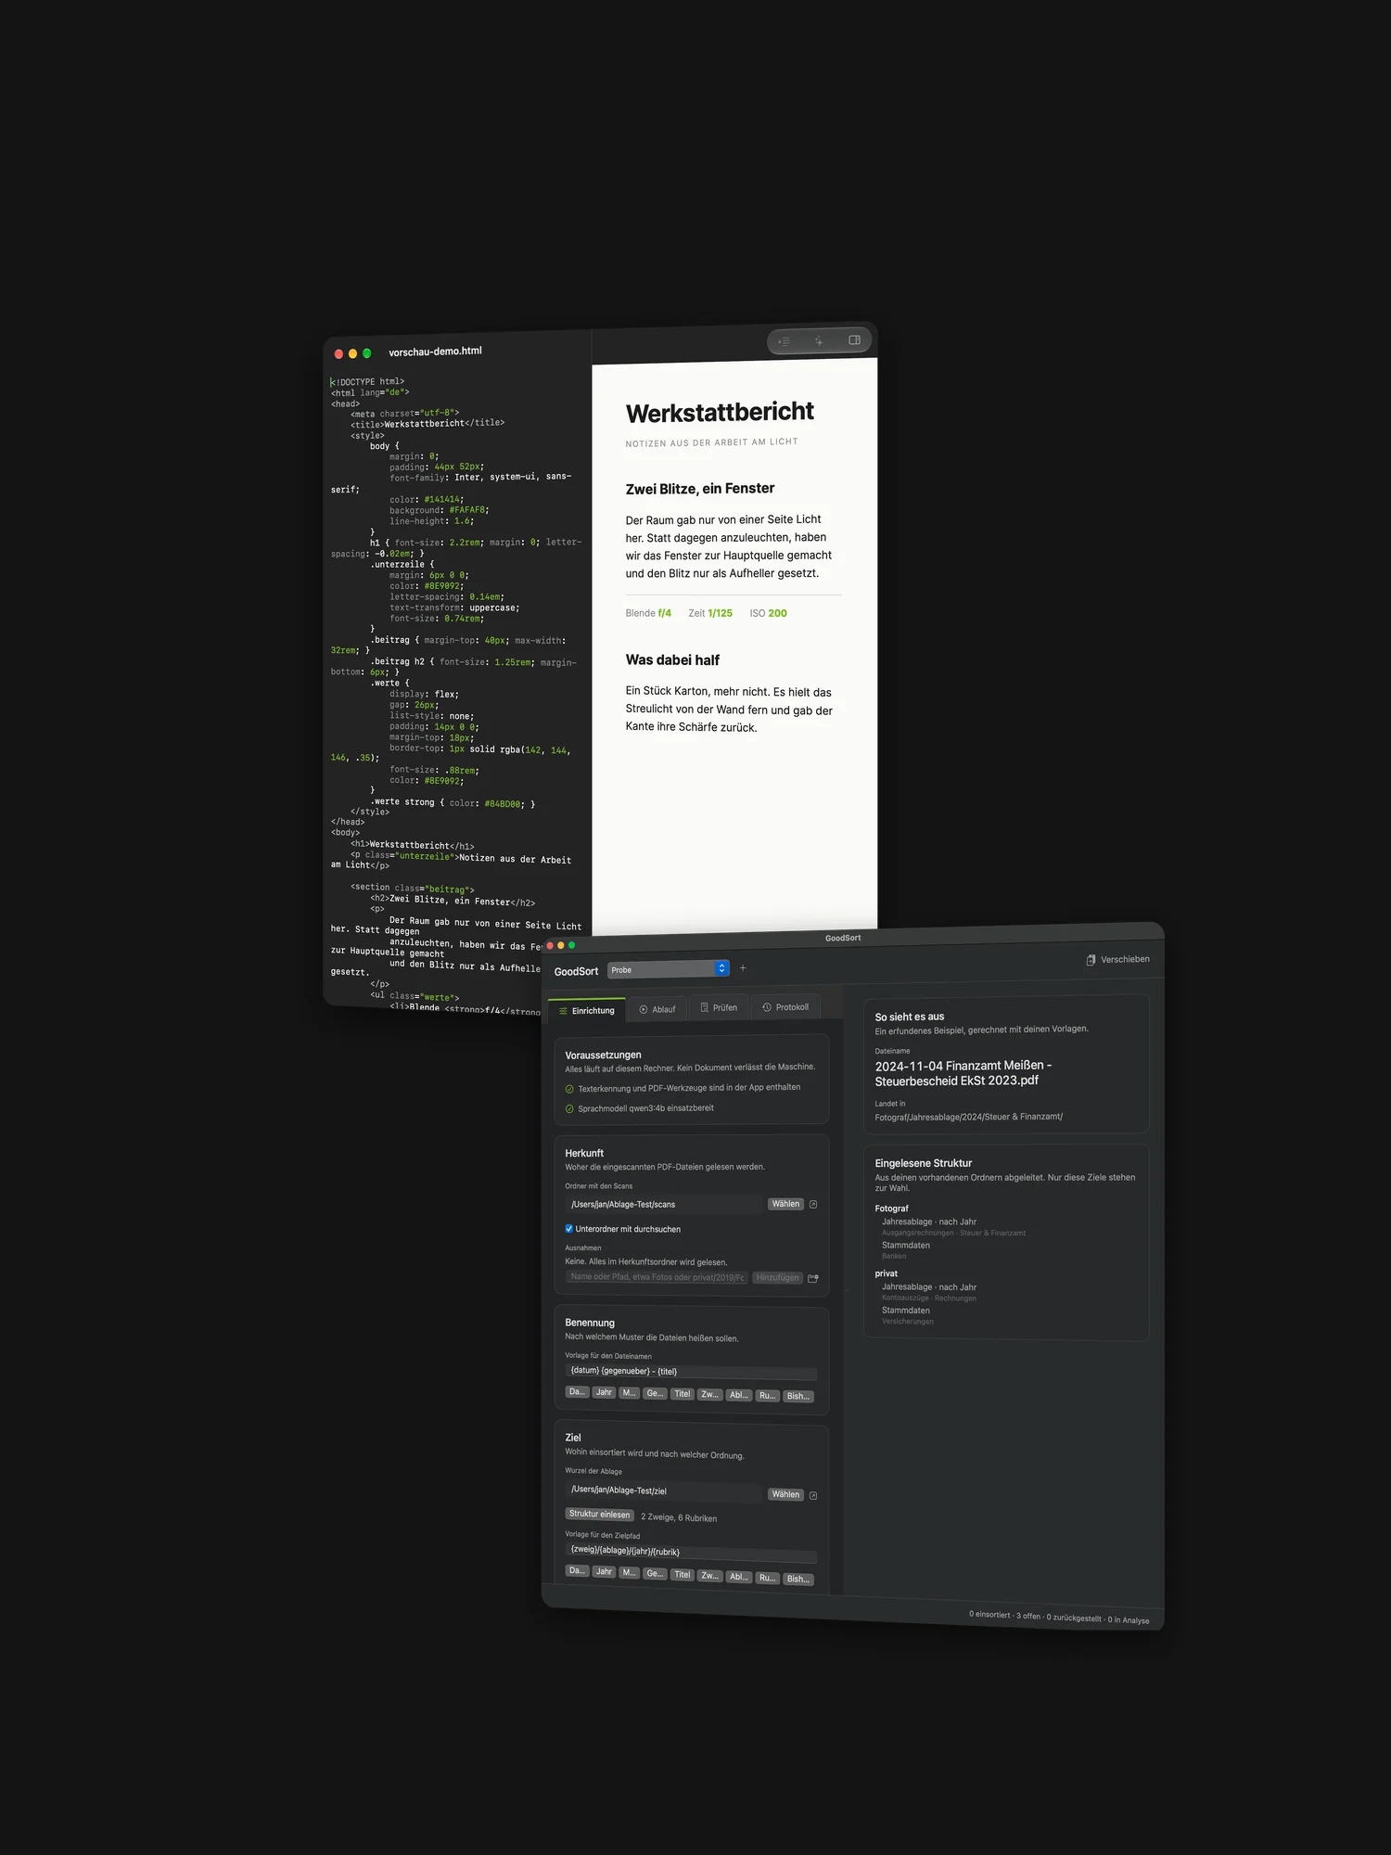Click the outline list icon in editor toolbar

(x=785, y=342)
